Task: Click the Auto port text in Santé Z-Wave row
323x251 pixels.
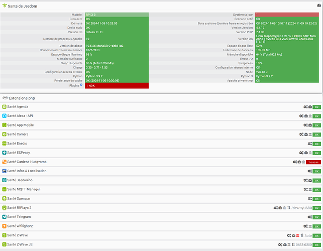Action: [x=308, y=235]
